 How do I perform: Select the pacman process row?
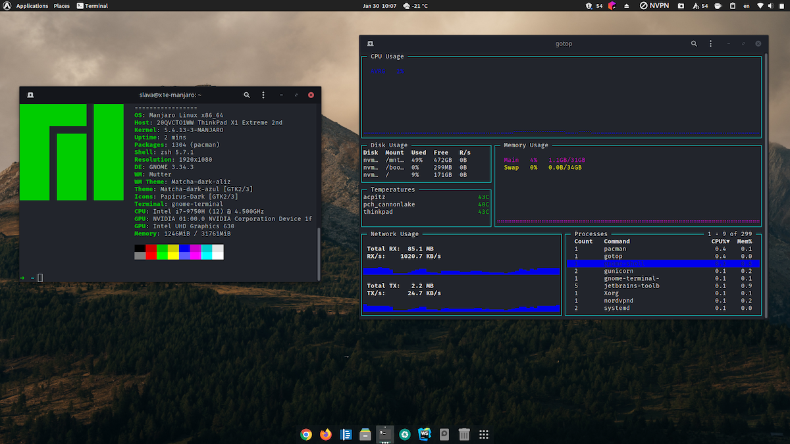click(663, 249)
